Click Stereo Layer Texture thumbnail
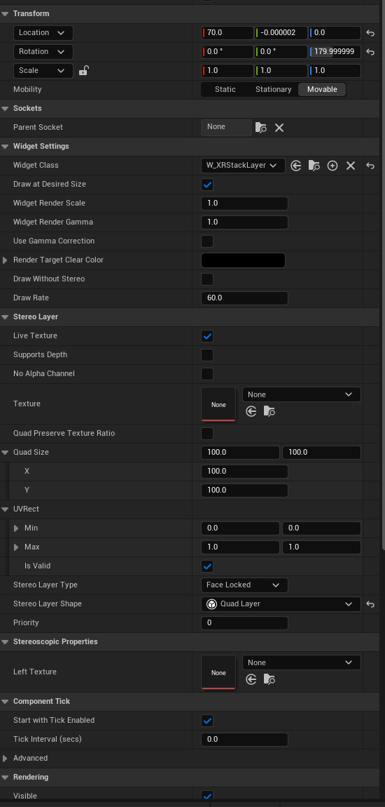 [x=218, y=404]
